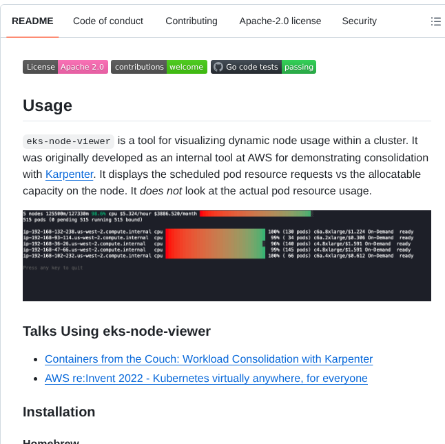Click the Usage heading
445x444 pixels.
click(x=48, y=105)
